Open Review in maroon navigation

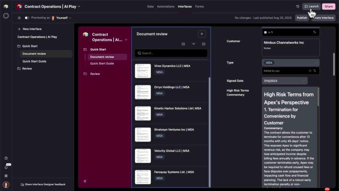[x=95, y=74]
